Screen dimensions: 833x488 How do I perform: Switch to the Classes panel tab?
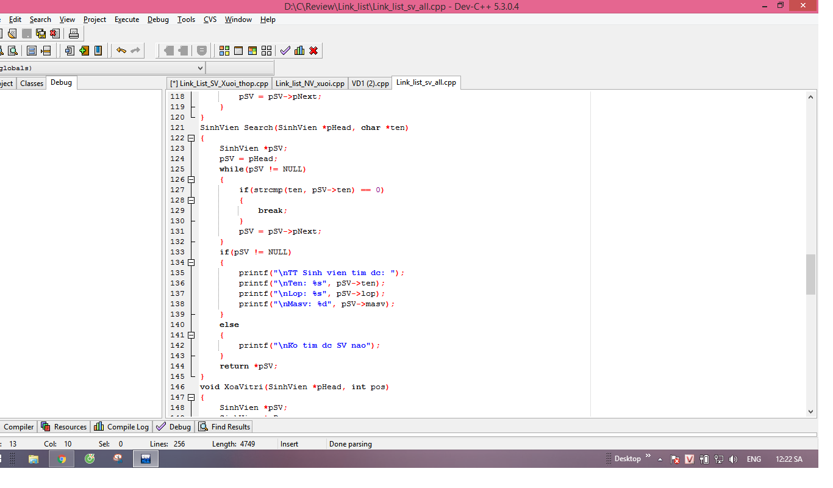(x=32, y=84)
